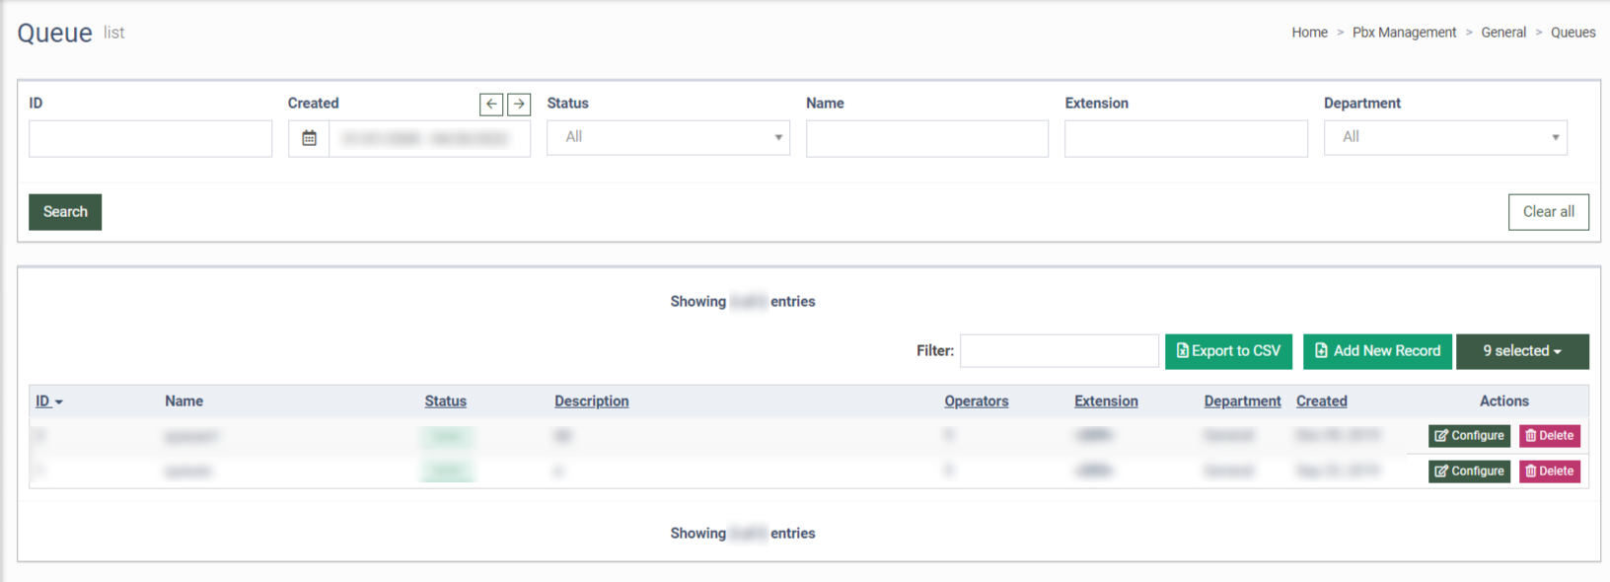Expand the 9 selected columns dropdown
The image size is (1610, 582).
1522,351
